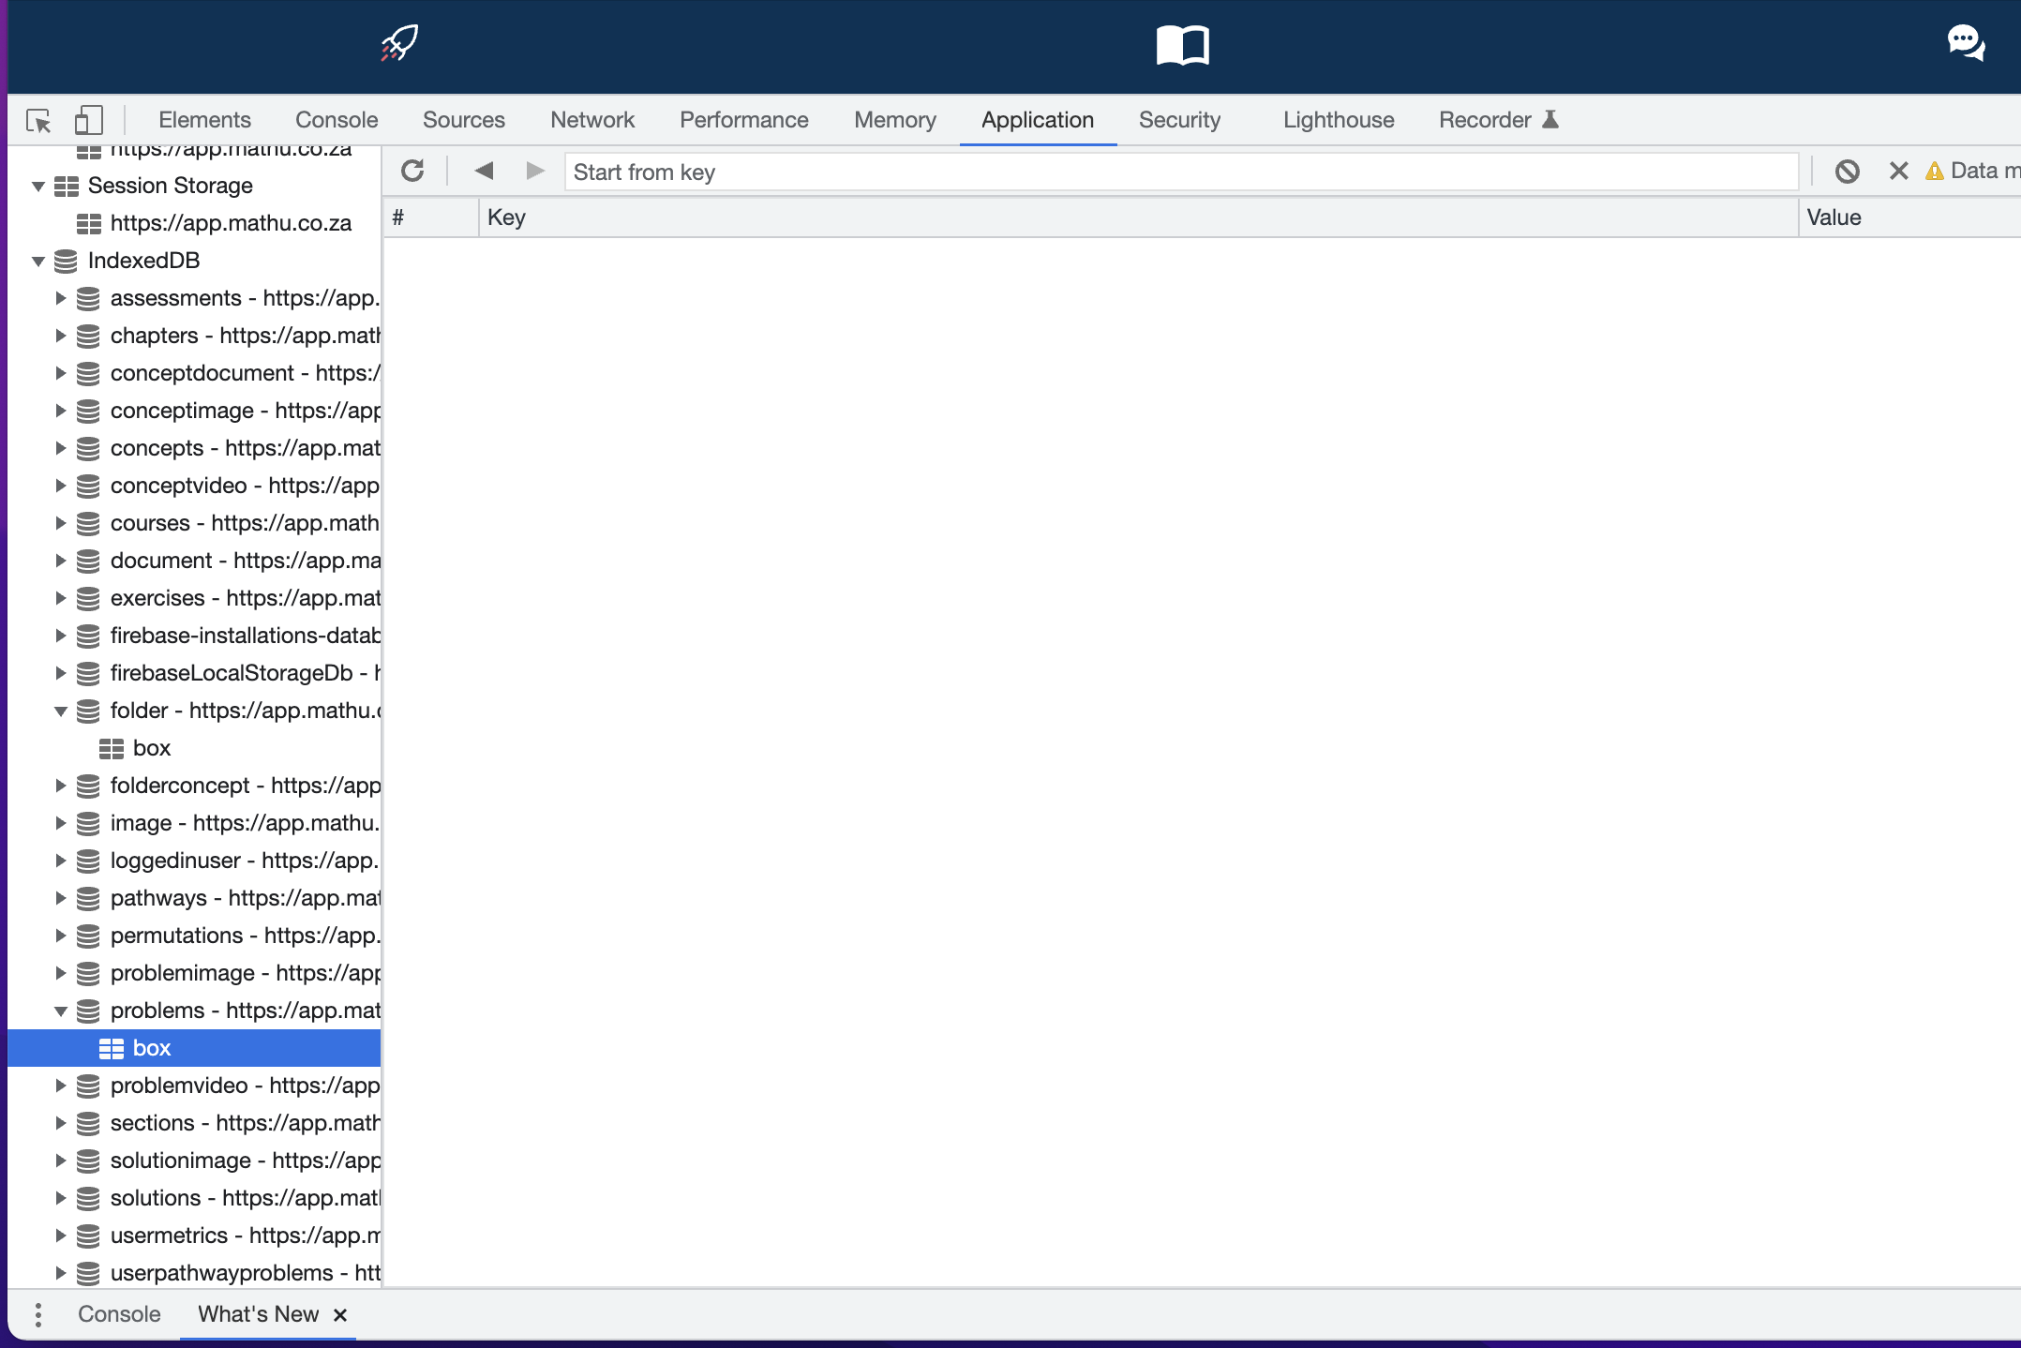Select the conceptvideo database row
This screenshot has width=2021, height=1348.
tap(194, 486)
